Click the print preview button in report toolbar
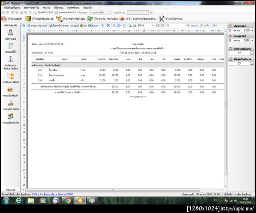Screen dimensions: 256x213 37,26
